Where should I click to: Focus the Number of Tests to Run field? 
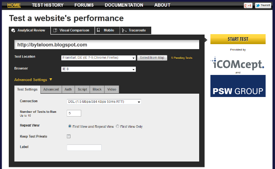click(x=74, y=113)
